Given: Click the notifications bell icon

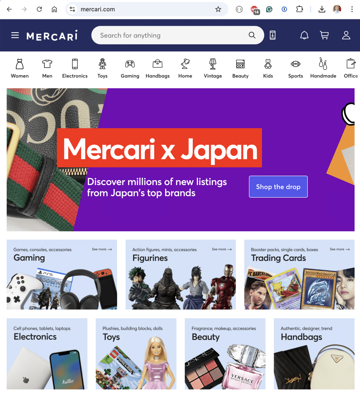Looking at the screenshot, I should click(x=304, y=35).
